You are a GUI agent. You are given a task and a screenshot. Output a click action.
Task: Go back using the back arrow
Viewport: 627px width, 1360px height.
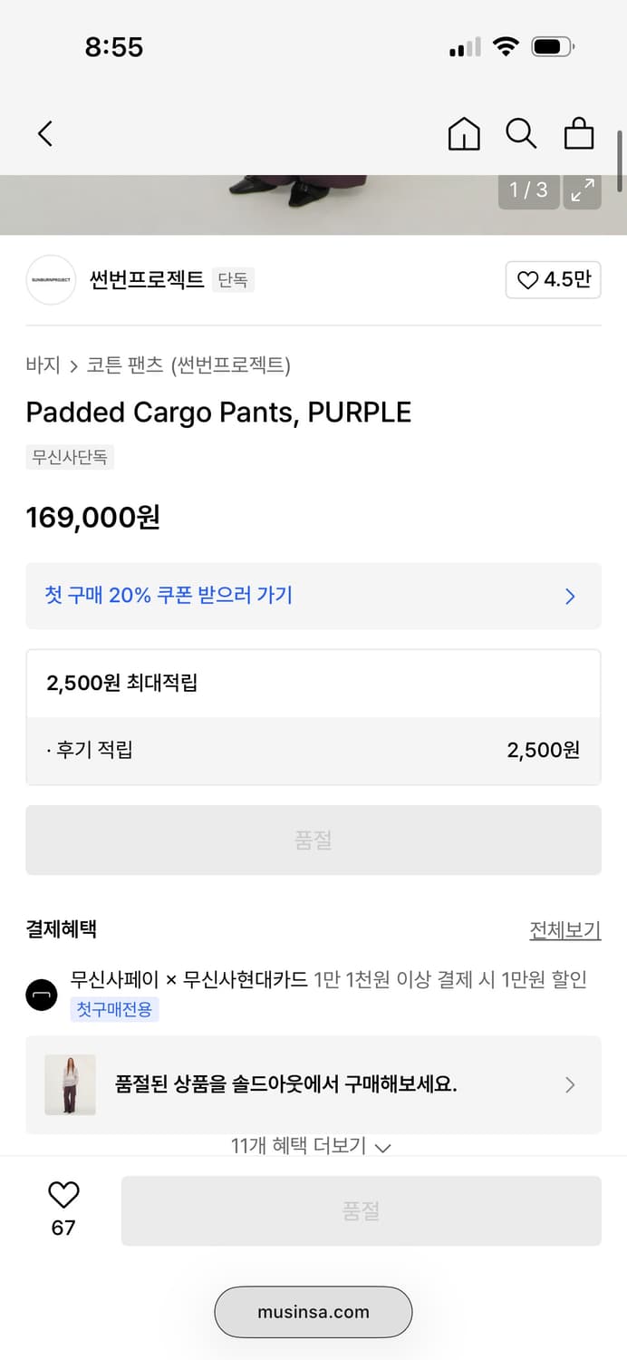tap(44, 133)
